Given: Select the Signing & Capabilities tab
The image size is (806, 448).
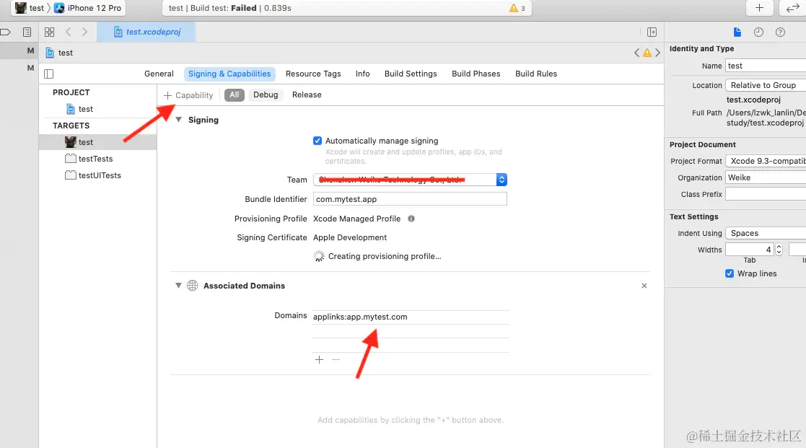Looking at the screenshot, I should pos(229,74).
